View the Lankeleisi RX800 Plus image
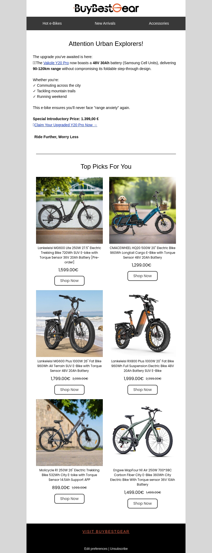This screenshot has width=212, height=553. pyautogui.click(x=143, y=324)
